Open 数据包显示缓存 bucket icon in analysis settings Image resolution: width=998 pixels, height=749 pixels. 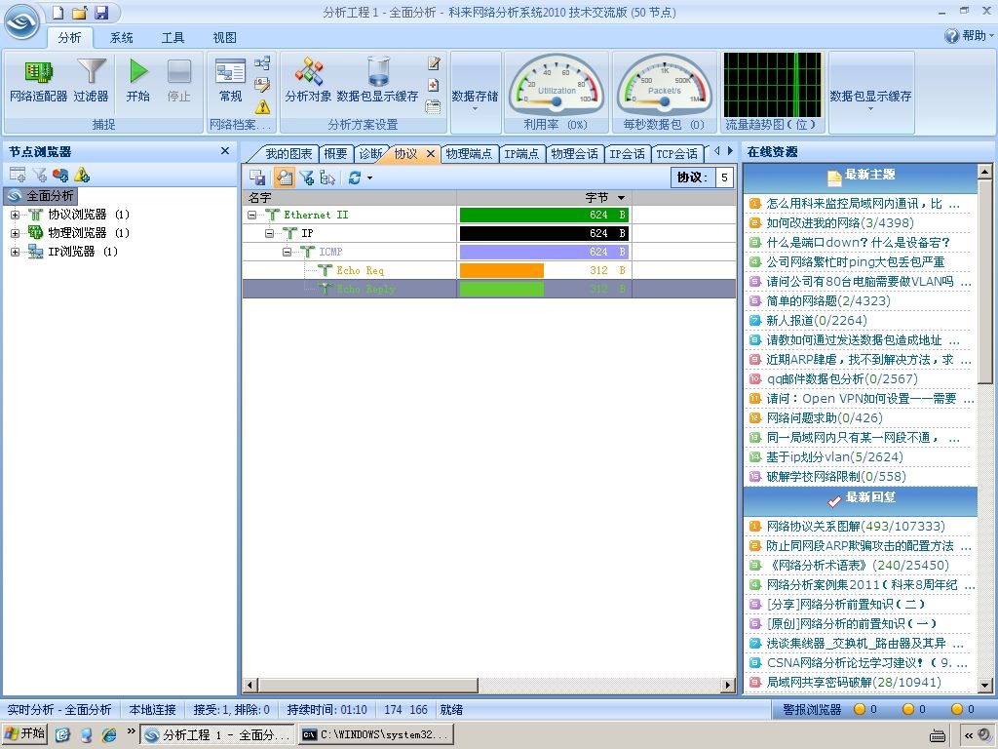coord(377,80)
